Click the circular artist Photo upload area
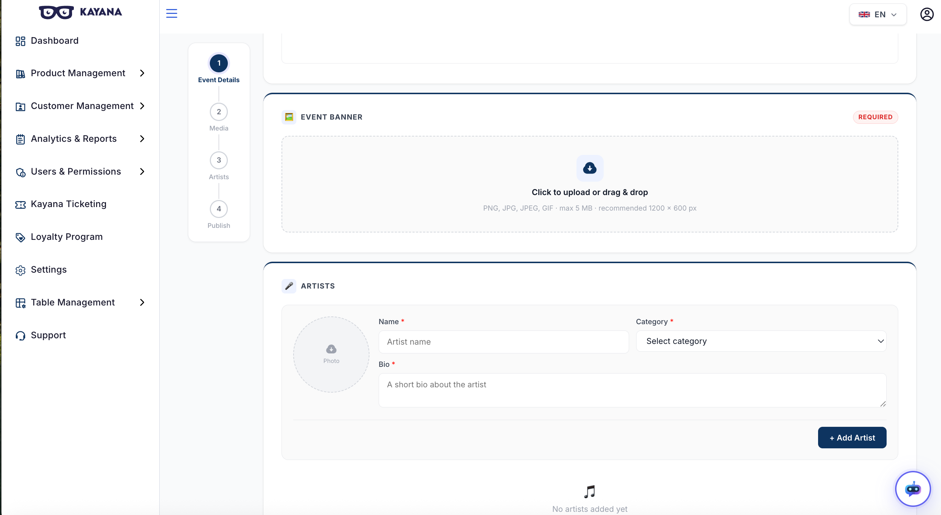941x515 pixels. pyautogui.click(x=331, y=355)
